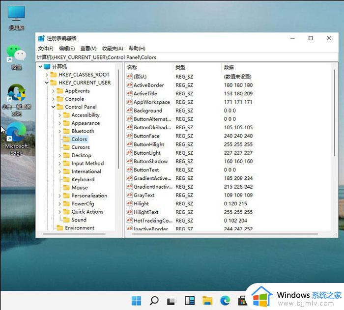Launch Edge from the taskbar
The height and width of the screenshot is (310, 344).
click(225, 300)
